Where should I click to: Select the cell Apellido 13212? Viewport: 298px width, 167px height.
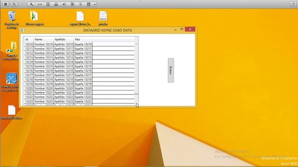tap(64, 53)
